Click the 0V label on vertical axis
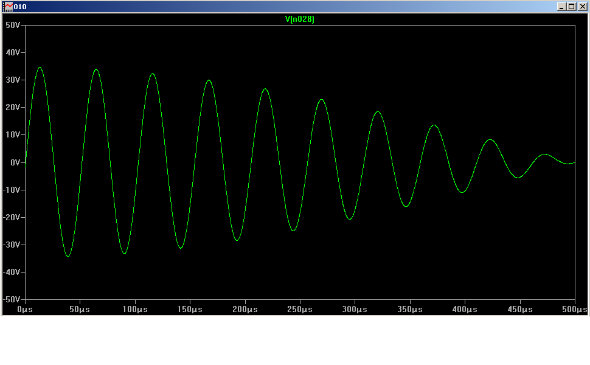Image resolution: width=590 pixels, height=365 pixels. [x=15, y=162]
